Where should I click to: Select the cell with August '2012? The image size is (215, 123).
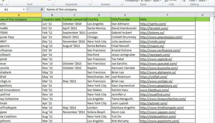coord(74,46)
